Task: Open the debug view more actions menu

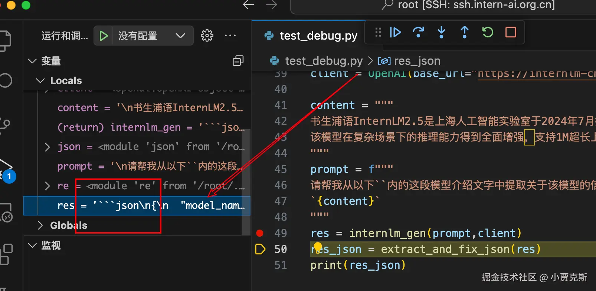Action: (230, 36)
